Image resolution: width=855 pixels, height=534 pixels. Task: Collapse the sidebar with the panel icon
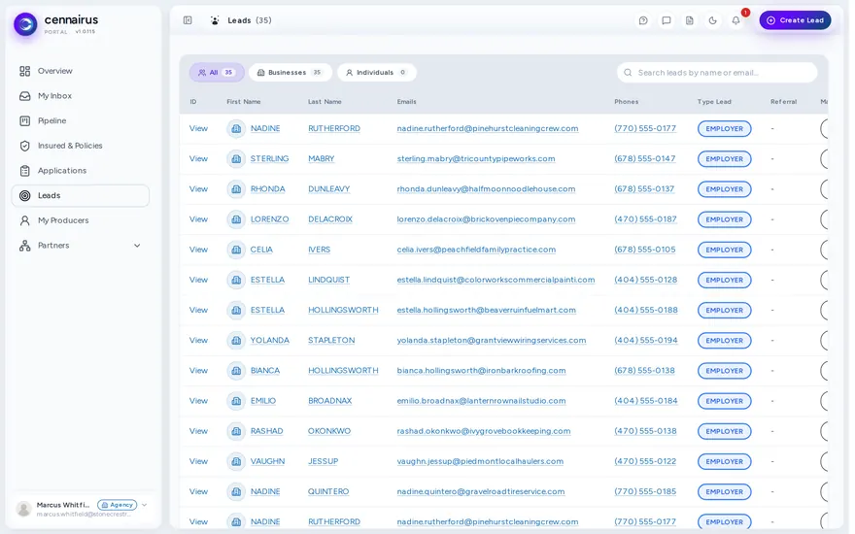(188, 20)
